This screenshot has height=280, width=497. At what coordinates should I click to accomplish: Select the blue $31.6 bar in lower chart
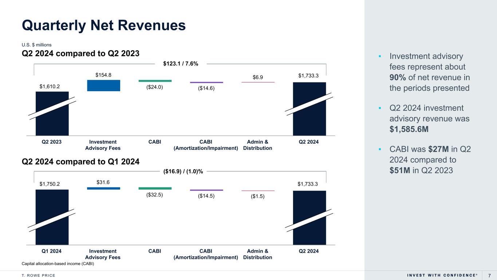tap(103, 188)
